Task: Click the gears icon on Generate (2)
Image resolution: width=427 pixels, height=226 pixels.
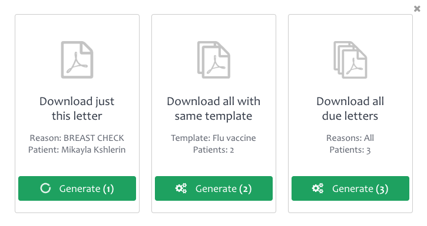Action: [181, 188]
